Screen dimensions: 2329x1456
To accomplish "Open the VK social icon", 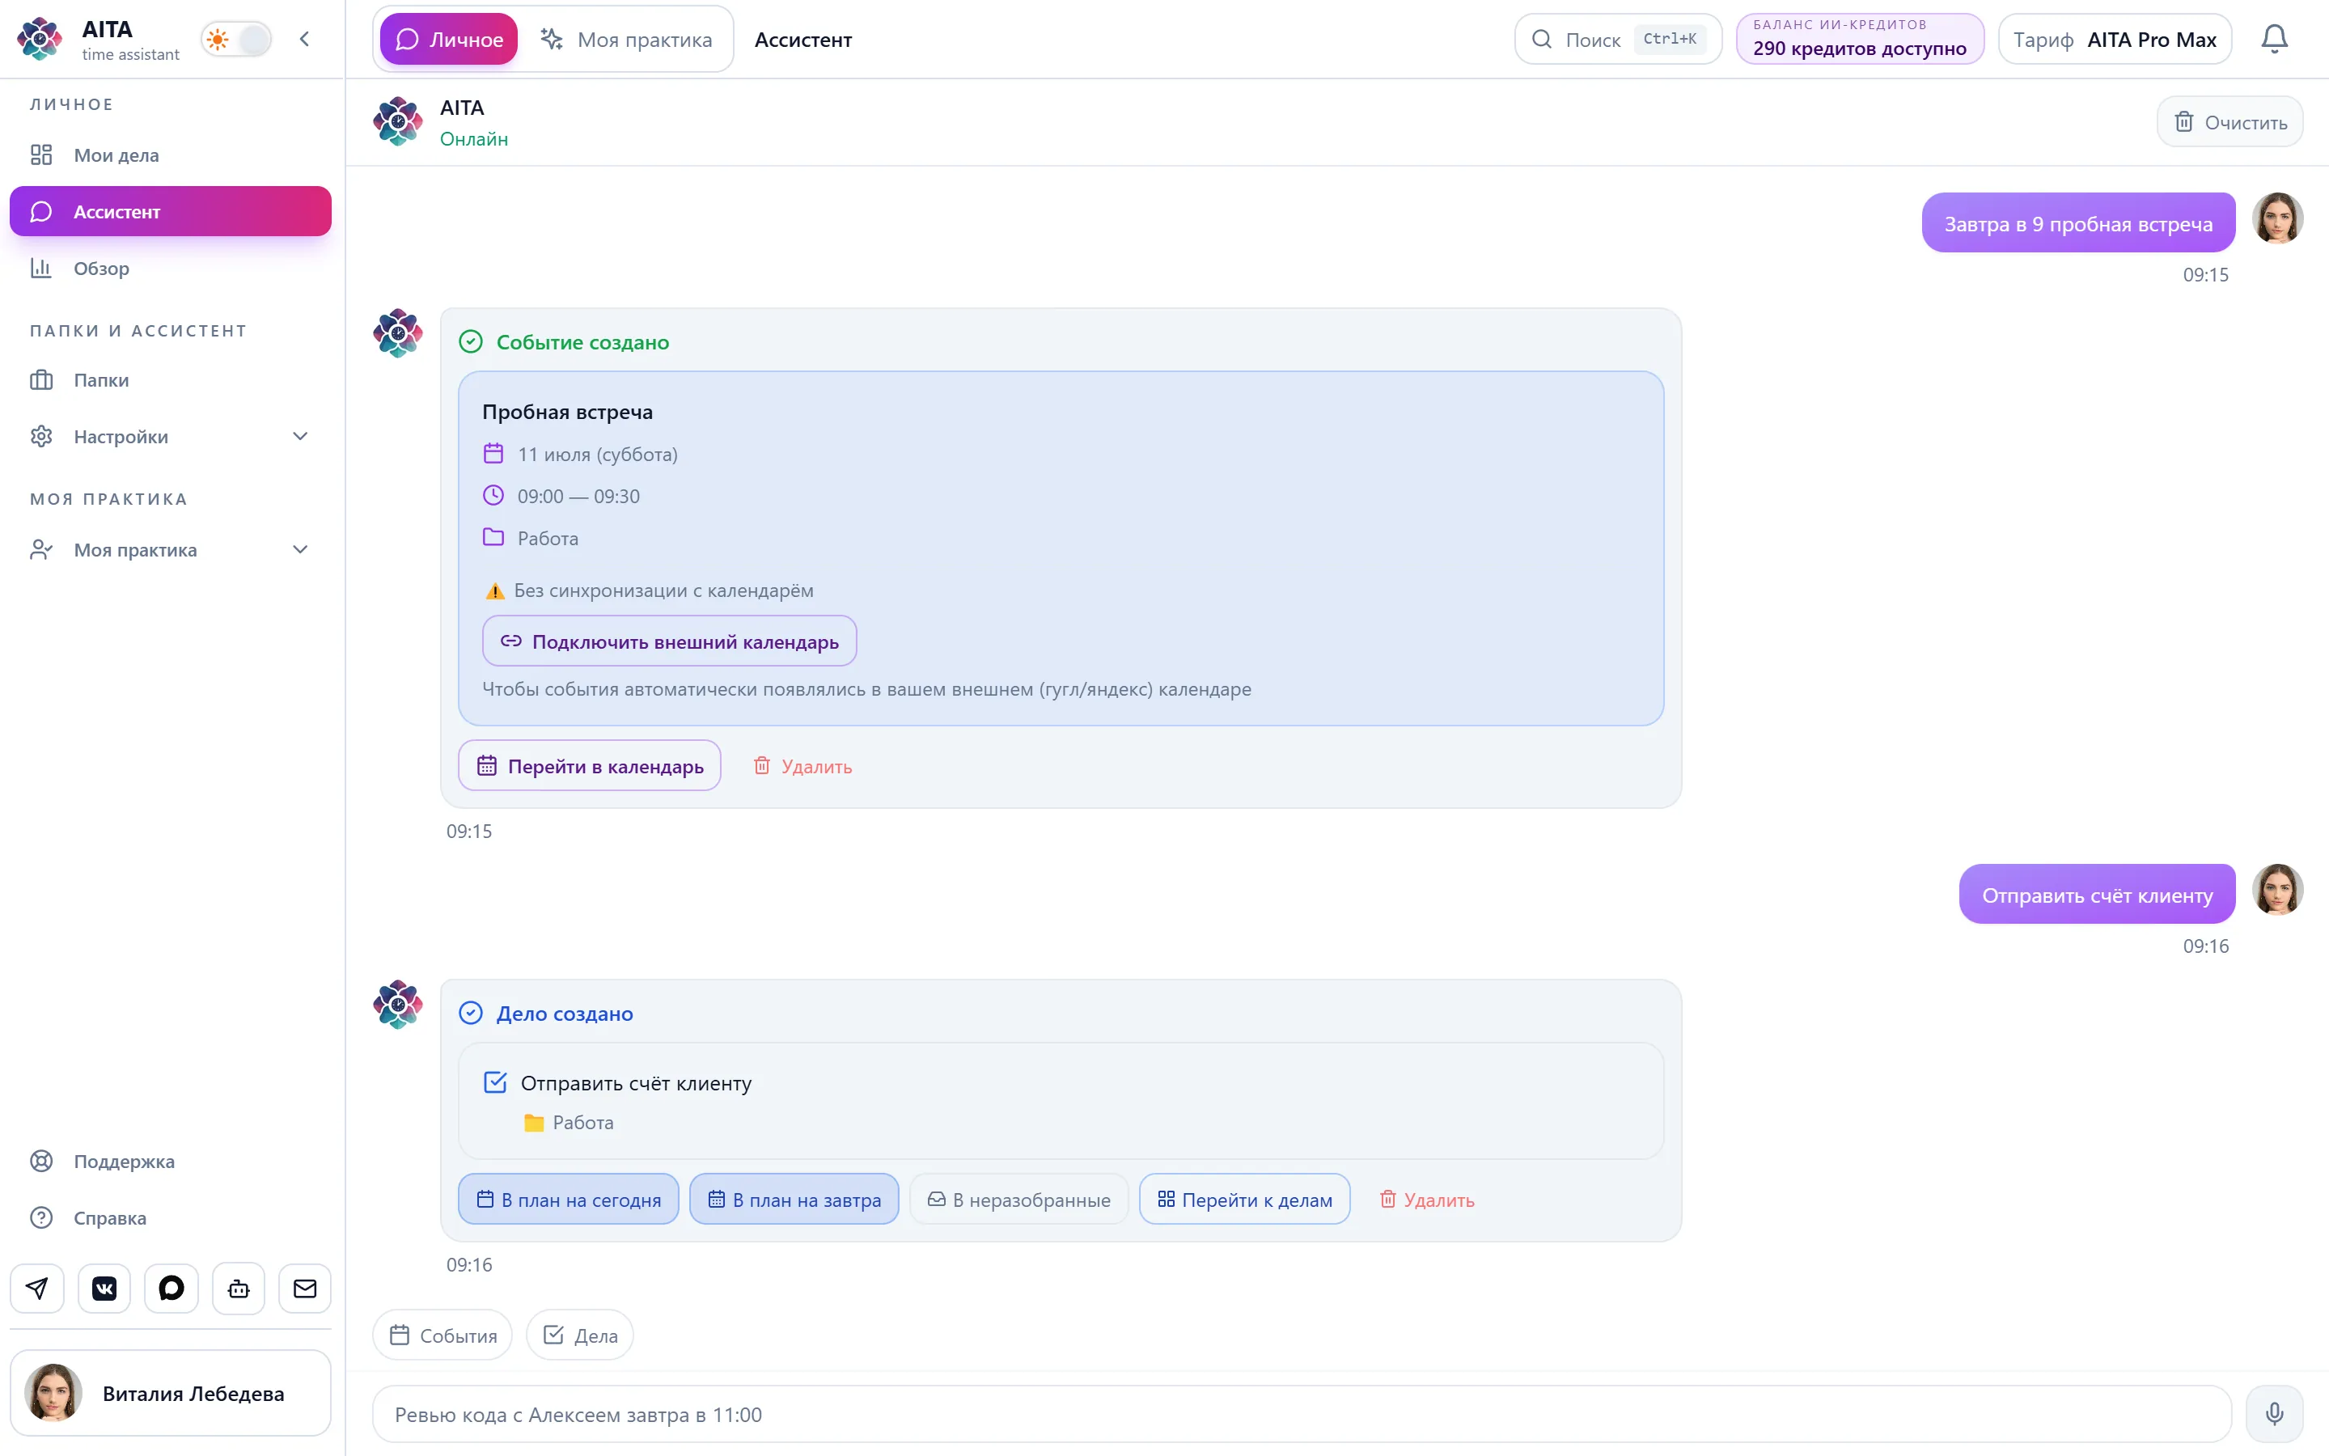I will [x=104, y=1289].
